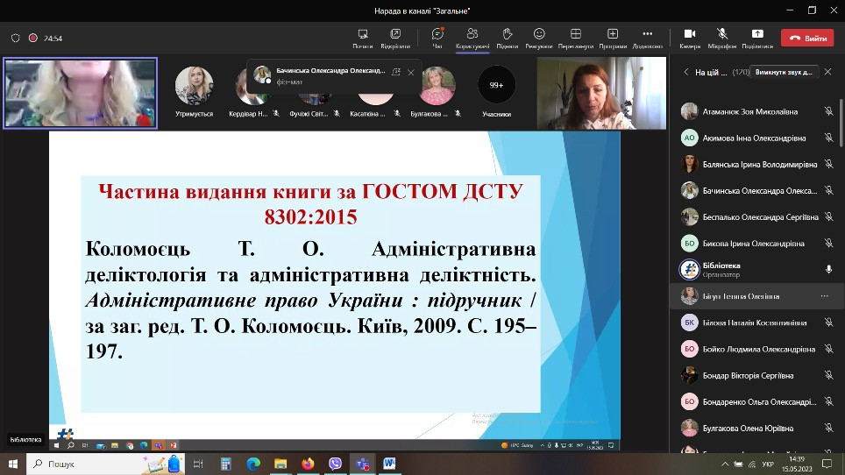
Task: Leave the meeting with Вийти
Action: point(807,39)
